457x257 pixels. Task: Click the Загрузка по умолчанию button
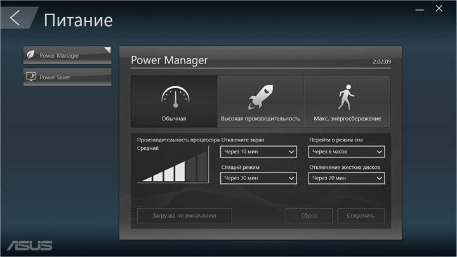click(x=185, y=216)
